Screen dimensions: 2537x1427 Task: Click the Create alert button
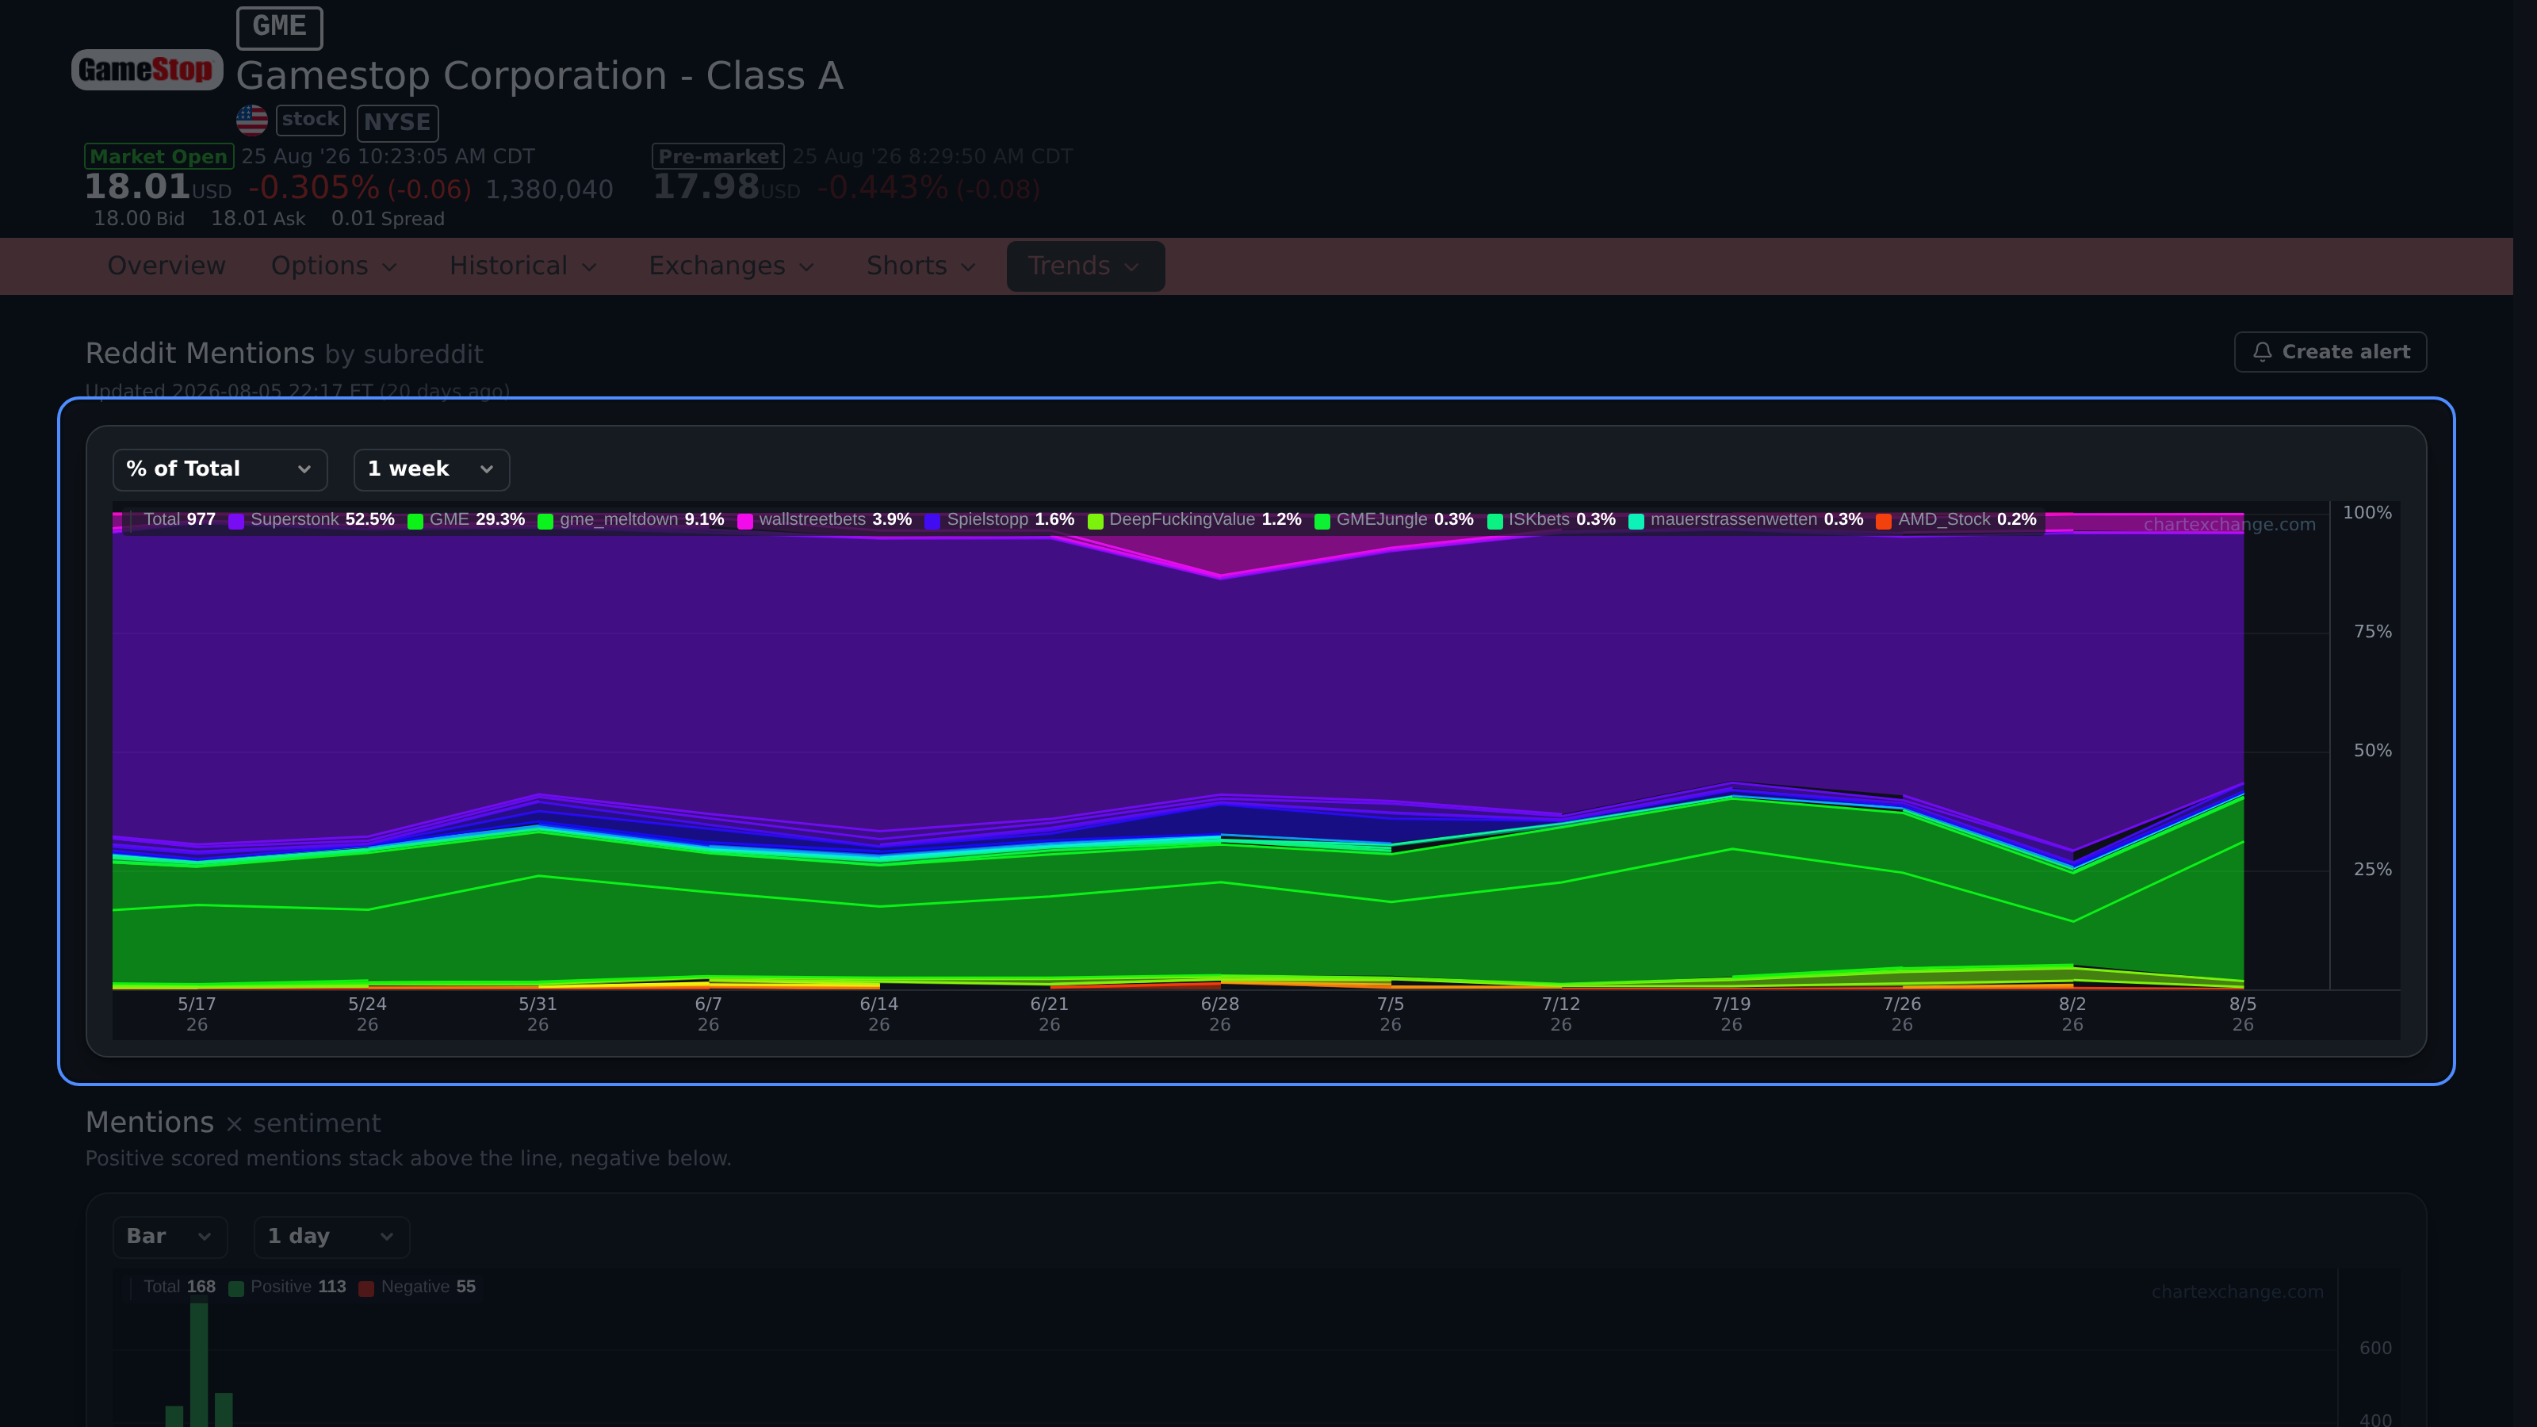coord(2330,351)
